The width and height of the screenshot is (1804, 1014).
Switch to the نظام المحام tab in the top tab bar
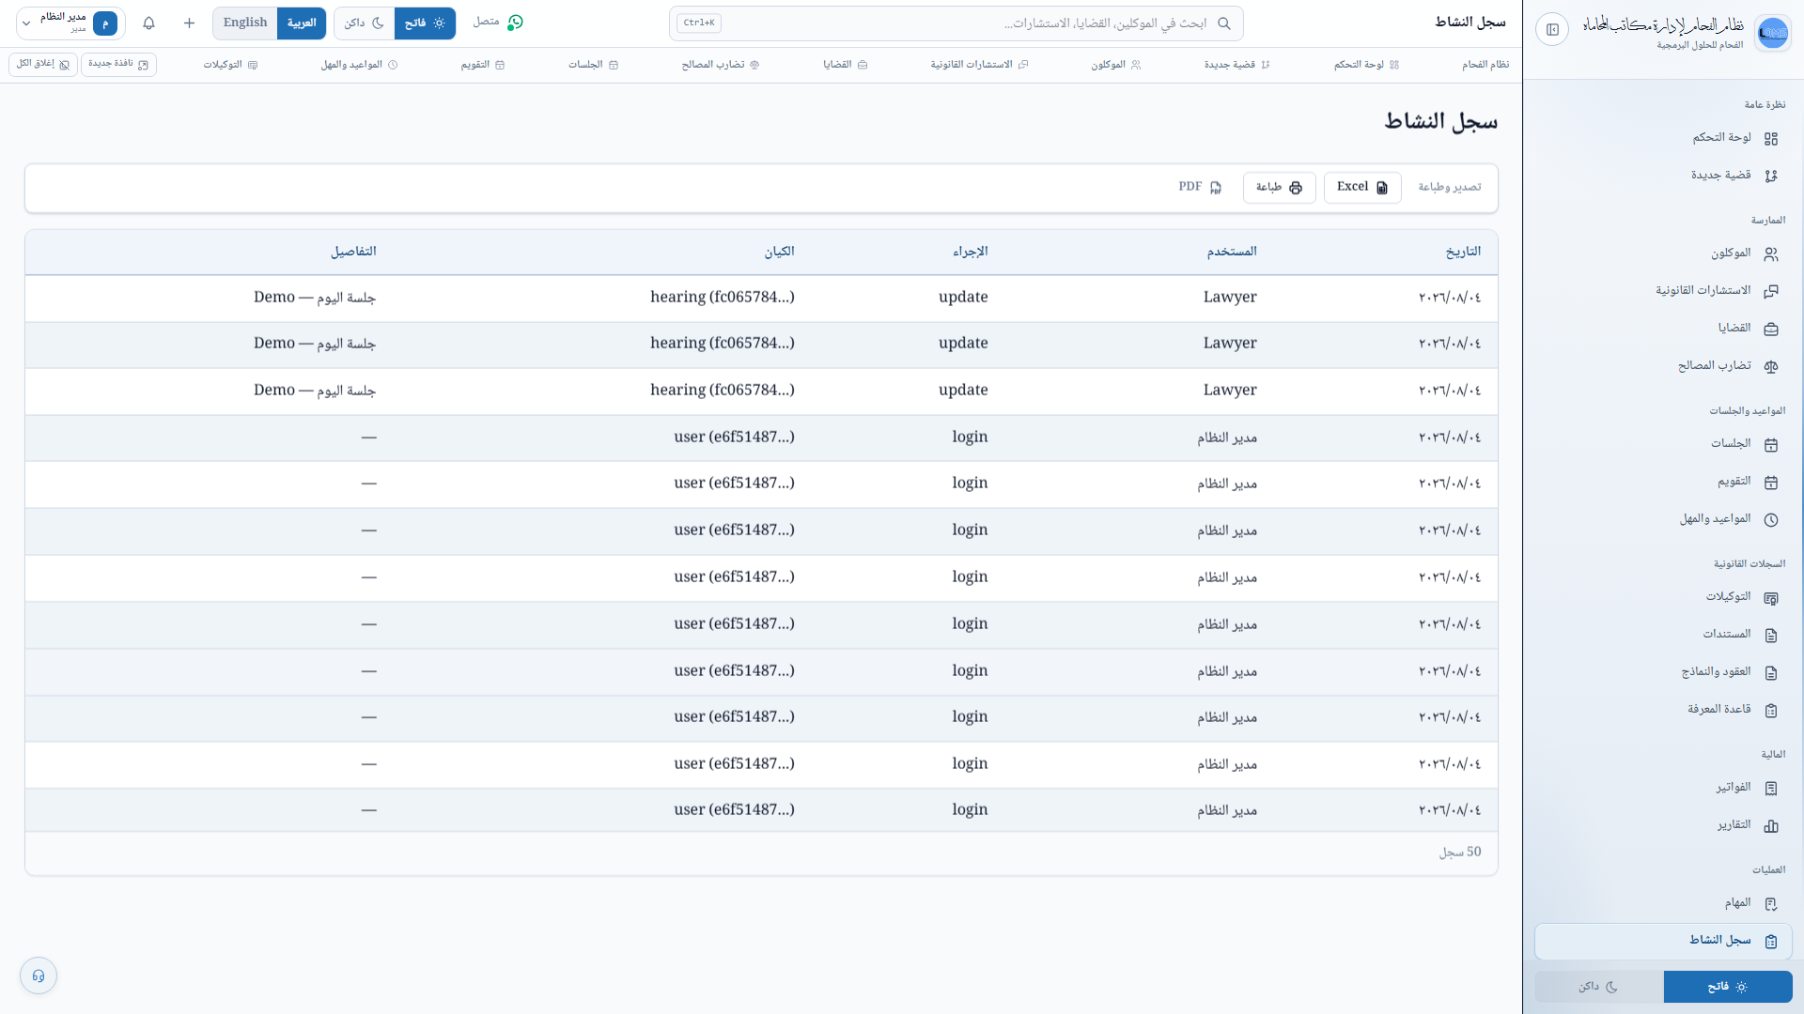(x=1485, y=65)
